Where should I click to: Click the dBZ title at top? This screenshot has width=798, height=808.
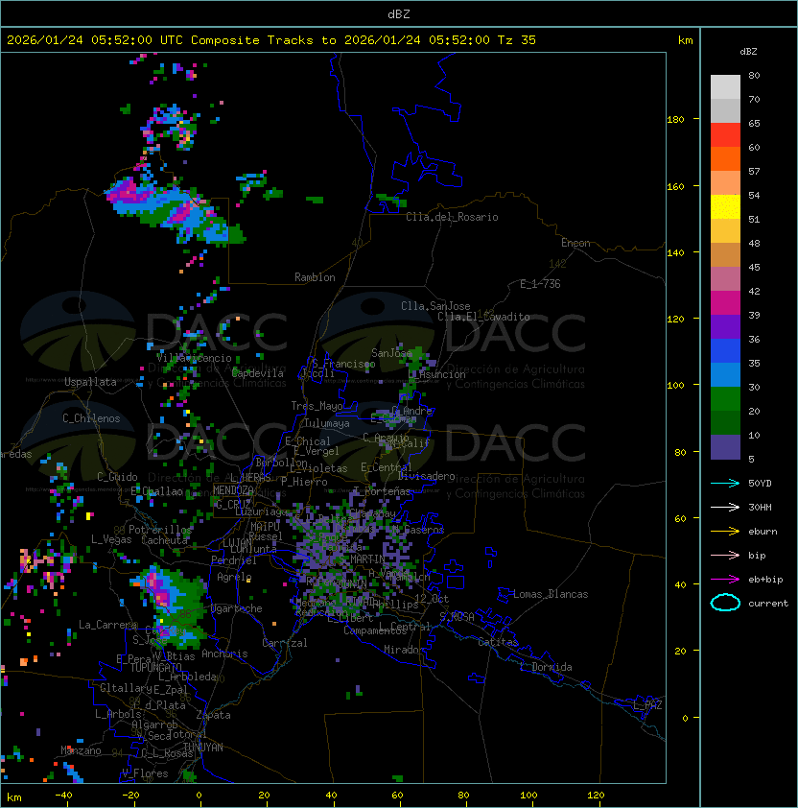pyautogui.click(x=399, y=14)
